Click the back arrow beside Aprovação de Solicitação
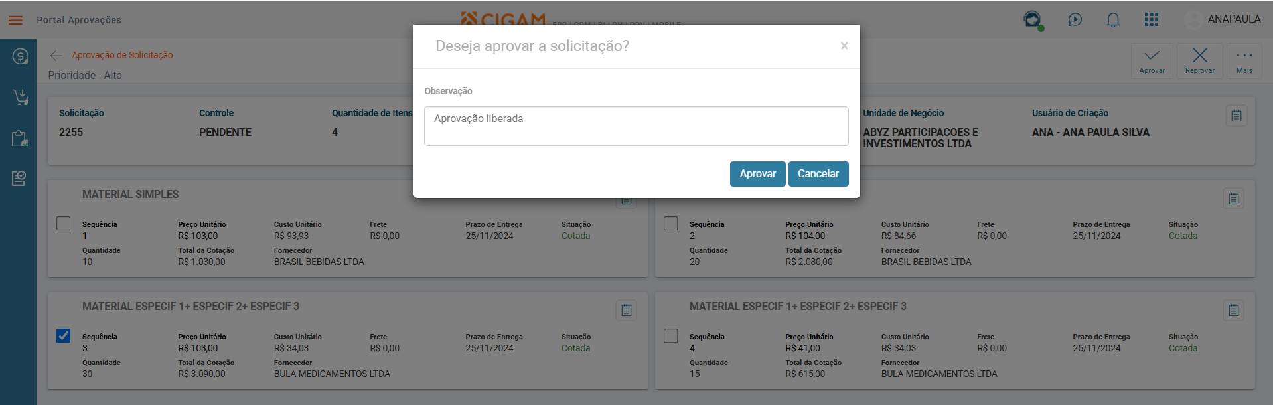The height and width of the screenshot is (405, 1273). (56, 56)
